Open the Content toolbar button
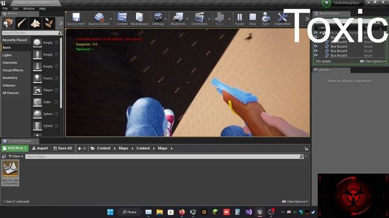Screen dimensions: 389x218 click(x=122, y=19)
